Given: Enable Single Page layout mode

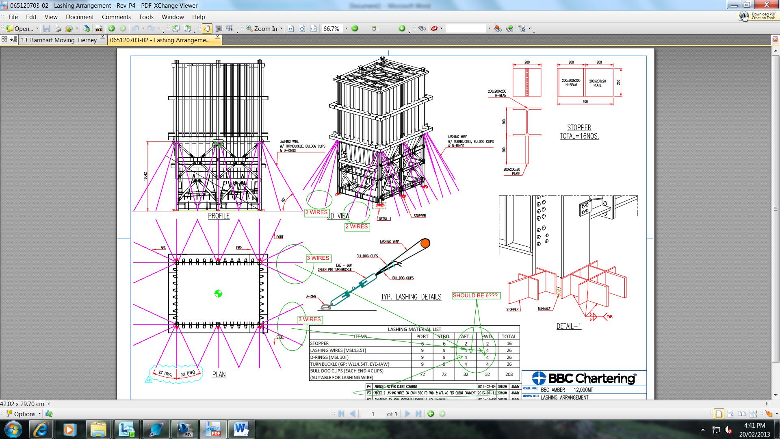Looking at the screenshot, I should pos(719,414).
